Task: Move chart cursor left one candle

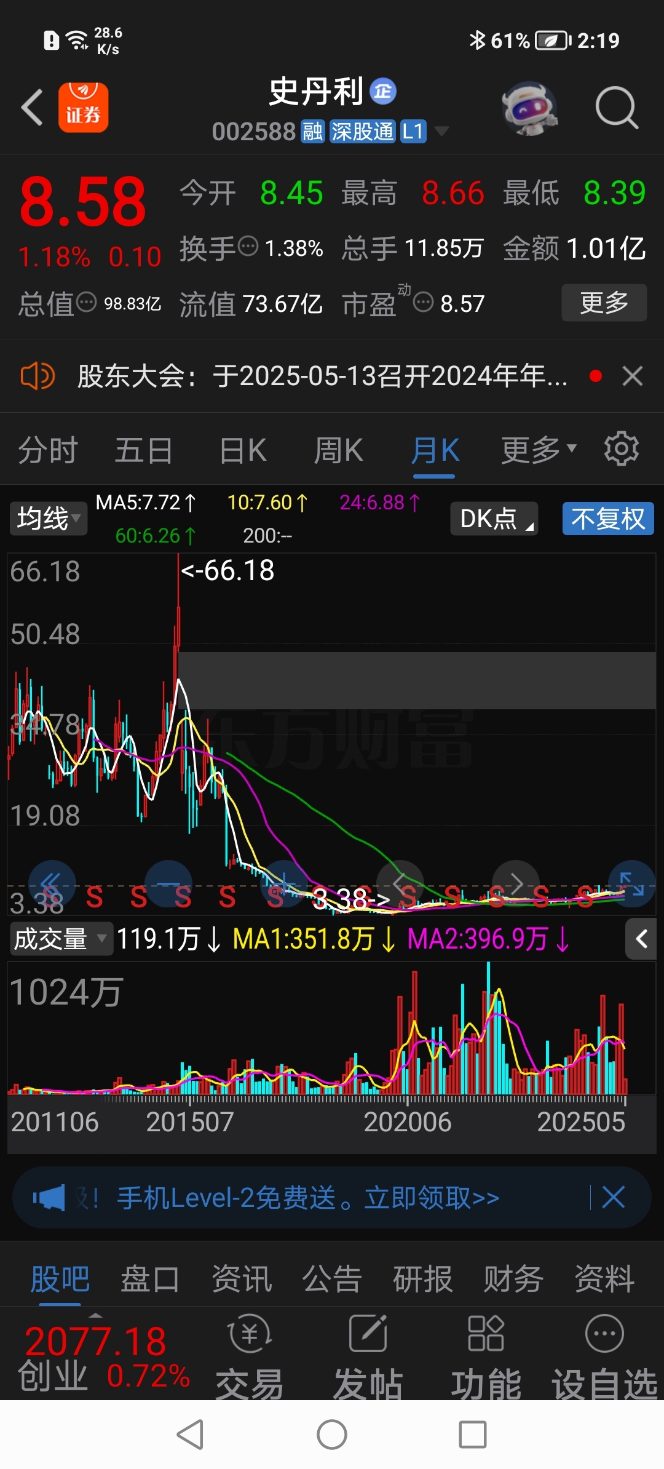Action: tap(400, 884)
